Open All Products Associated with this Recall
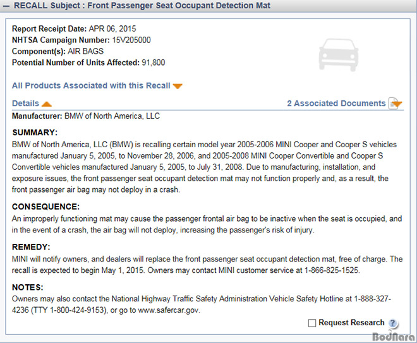417x343 pixels. pyautogui.click(x=91, y=86)
